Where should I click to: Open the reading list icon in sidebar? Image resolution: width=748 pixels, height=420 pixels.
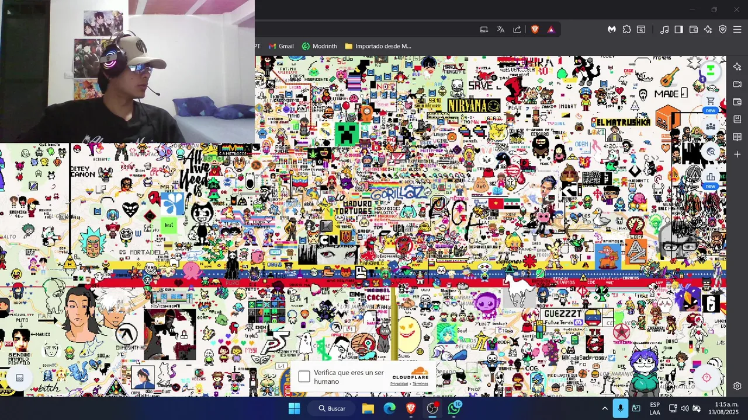(x=737, y=137)
